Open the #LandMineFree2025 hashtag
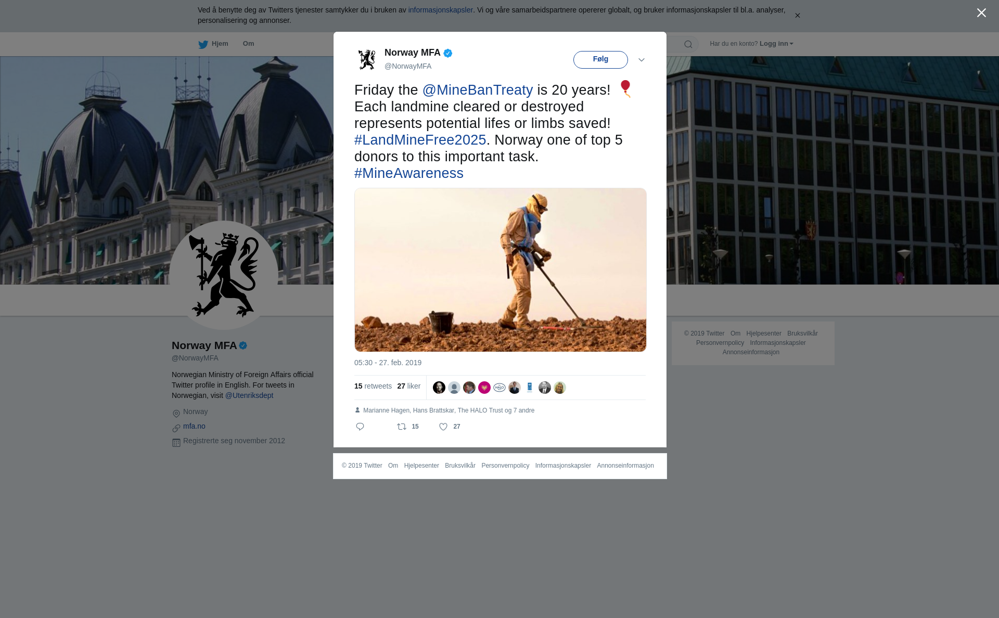The height and width of the screenshot is (618, 999). click(420, 140)
